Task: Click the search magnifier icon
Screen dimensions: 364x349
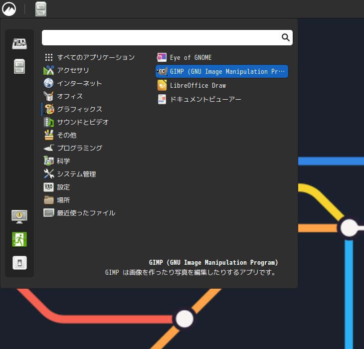Action: [x=286, y=37]
